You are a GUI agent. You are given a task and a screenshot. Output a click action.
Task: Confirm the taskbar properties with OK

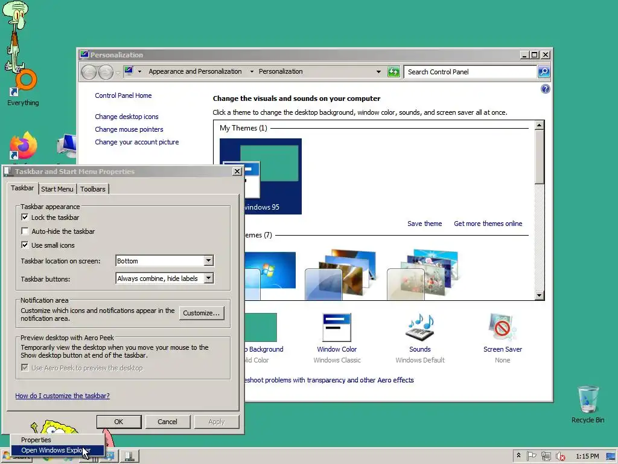[119, 422]
